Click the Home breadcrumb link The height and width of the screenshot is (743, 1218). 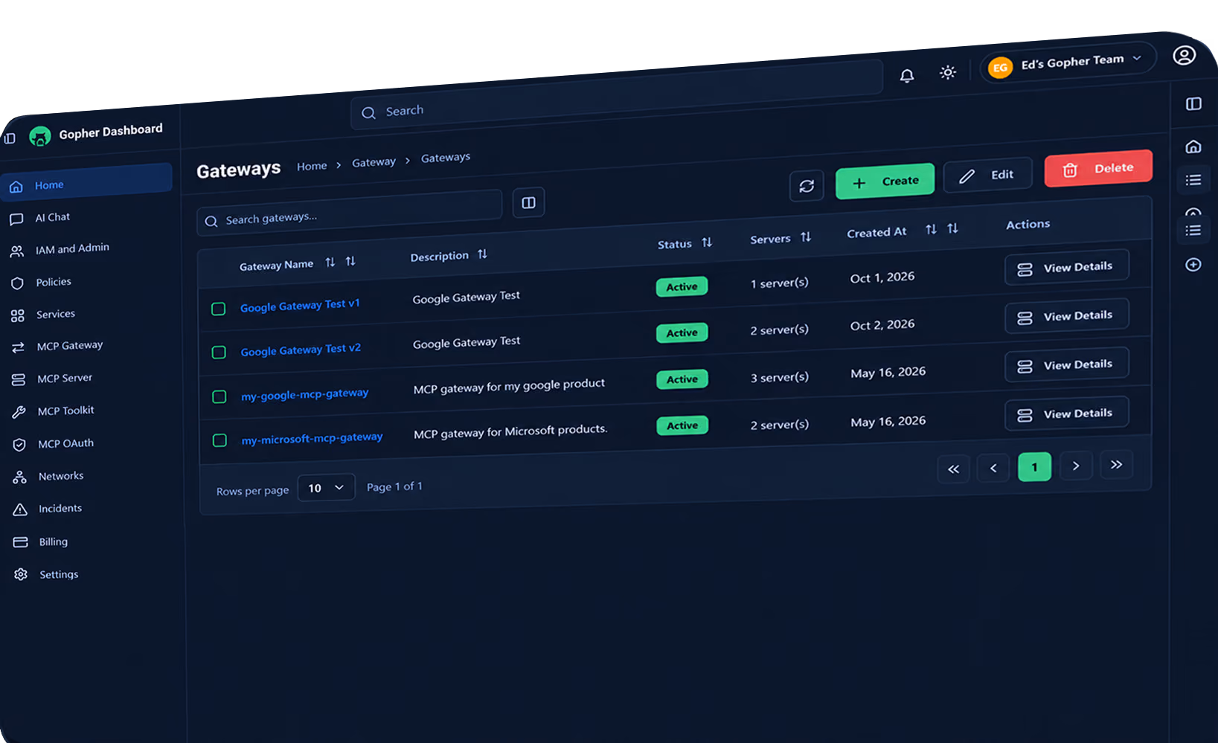(312, 166)
